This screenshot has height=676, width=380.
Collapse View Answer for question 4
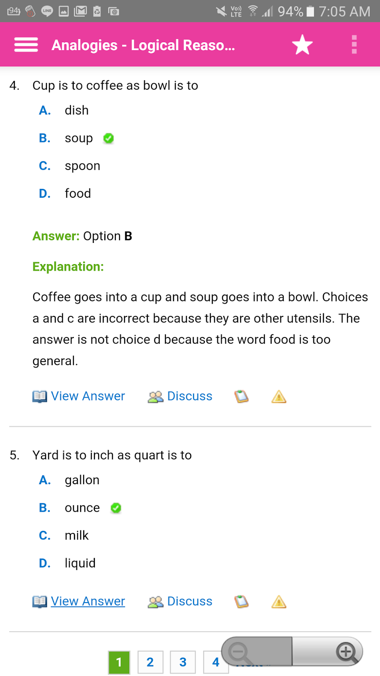[x=87, y=396]
